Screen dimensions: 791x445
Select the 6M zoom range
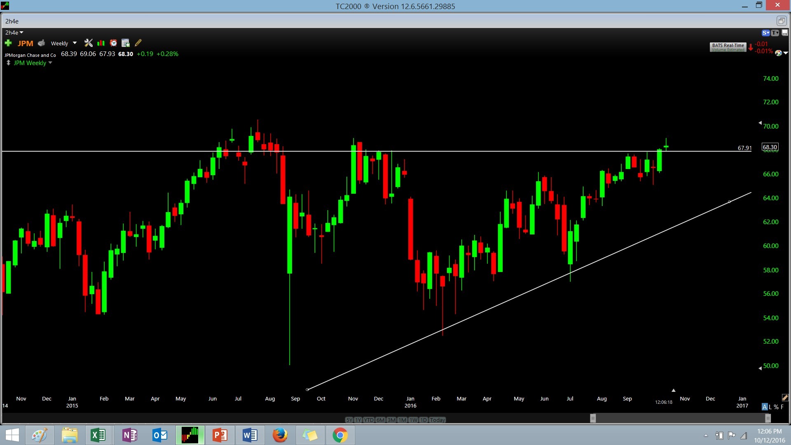coord(380,420)
